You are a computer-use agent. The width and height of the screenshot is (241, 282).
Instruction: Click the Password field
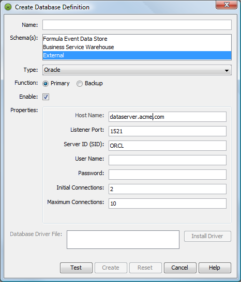point(168,175)
